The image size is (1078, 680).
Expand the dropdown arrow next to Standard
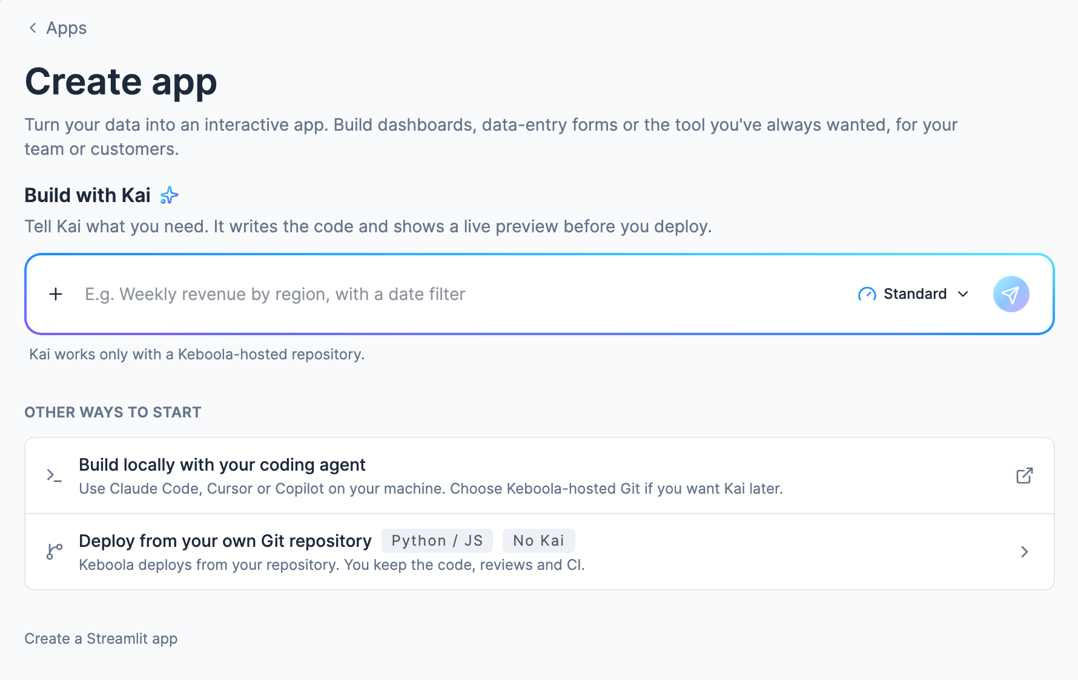(x=963, y=294)
